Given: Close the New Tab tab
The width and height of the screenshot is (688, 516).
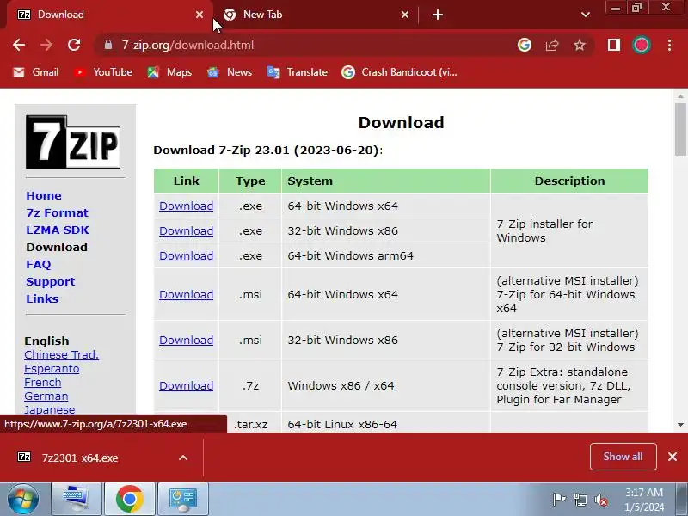Looking at the screenshot, I should click(405, 15).
